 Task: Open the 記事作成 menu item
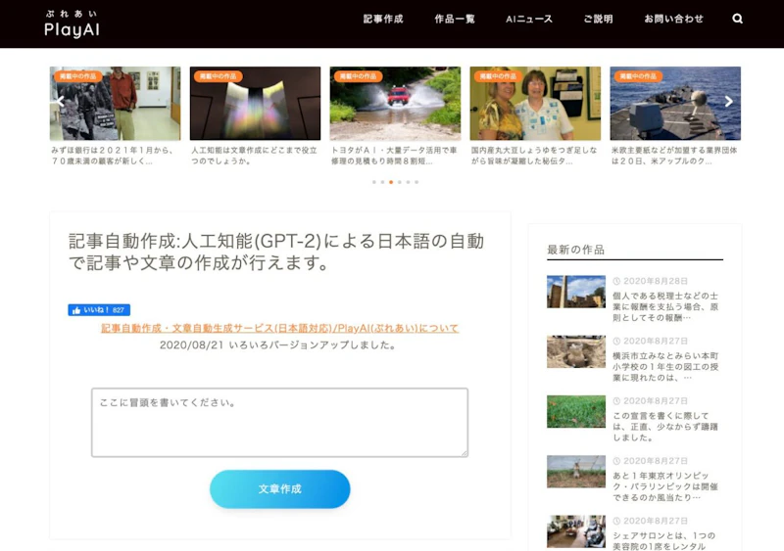[x=383, y=19]
